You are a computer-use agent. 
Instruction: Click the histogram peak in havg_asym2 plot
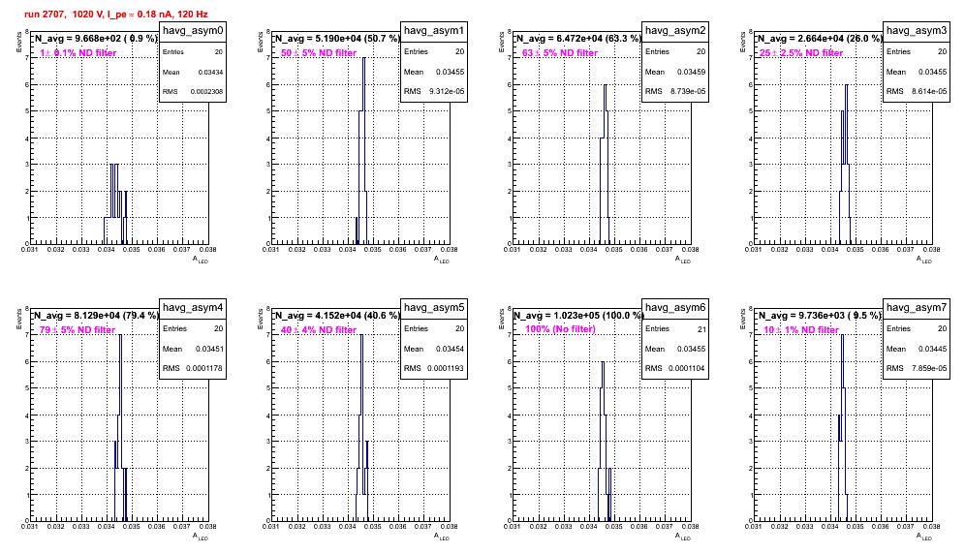[605, 85]
